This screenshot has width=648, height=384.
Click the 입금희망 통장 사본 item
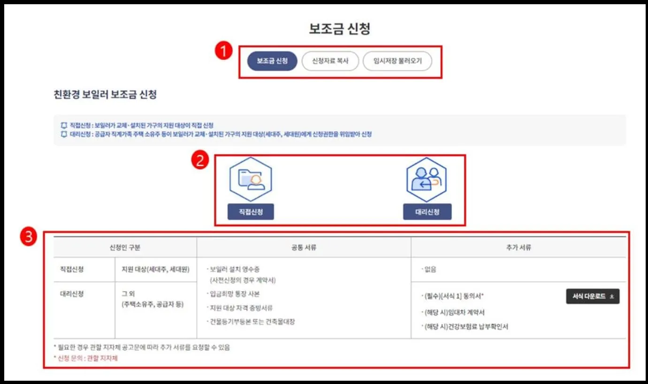click(x=234, y=294)
